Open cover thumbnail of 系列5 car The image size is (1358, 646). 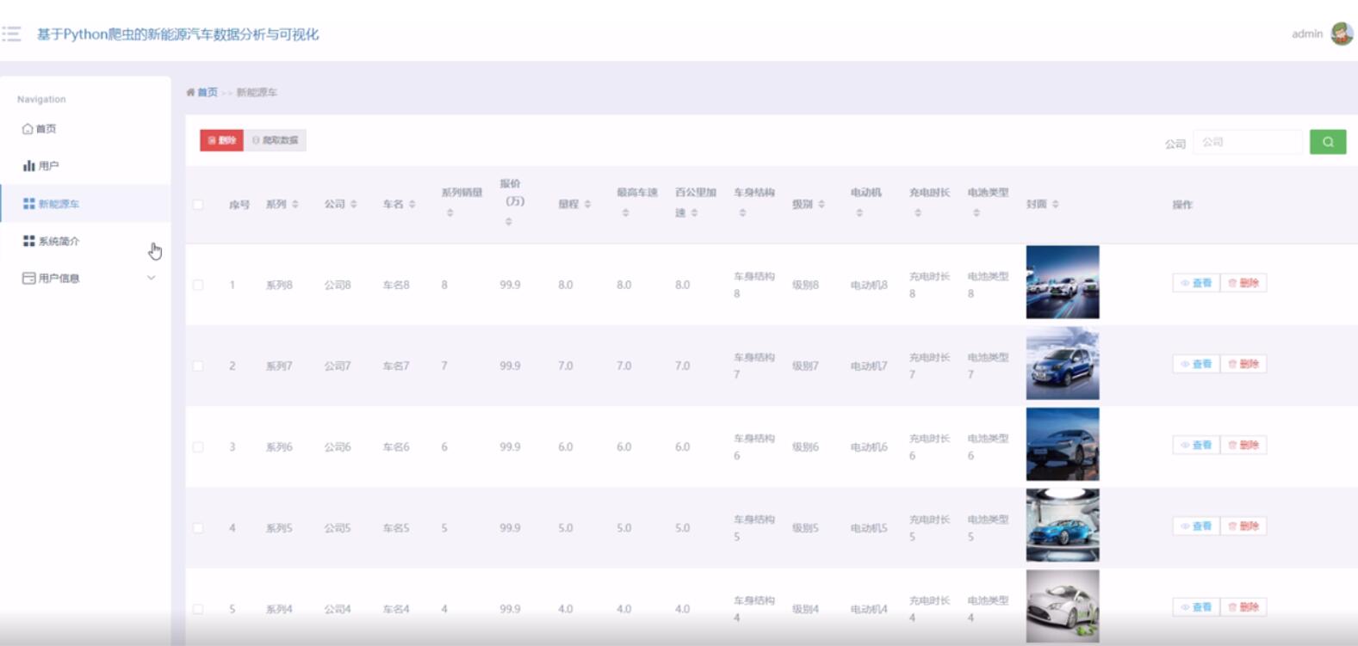[x=1062, y=526]
